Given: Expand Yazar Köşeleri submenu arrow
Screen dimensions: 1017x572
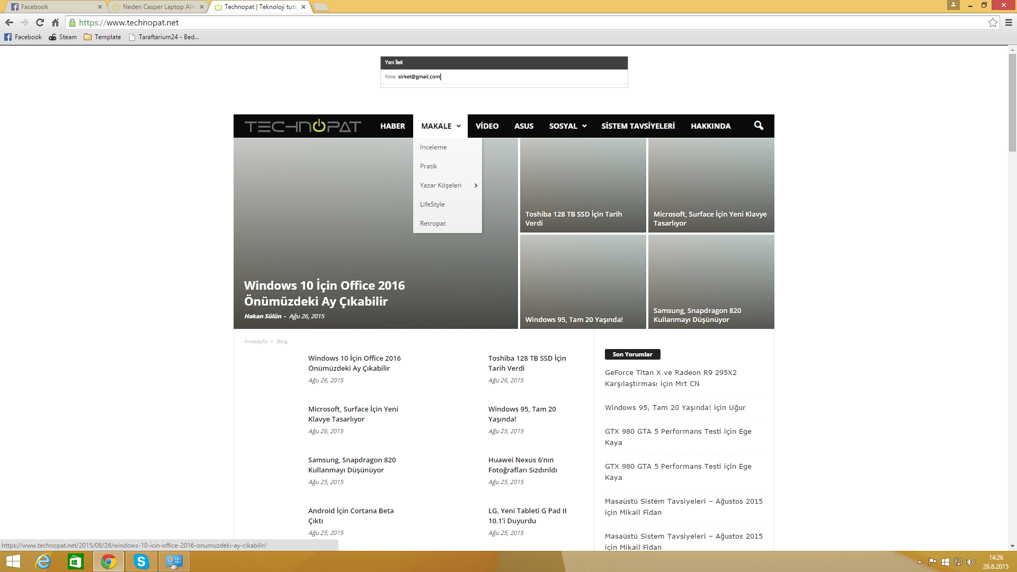Looking at the screenshot, I should pyautogui.click(x=476, y=185).
